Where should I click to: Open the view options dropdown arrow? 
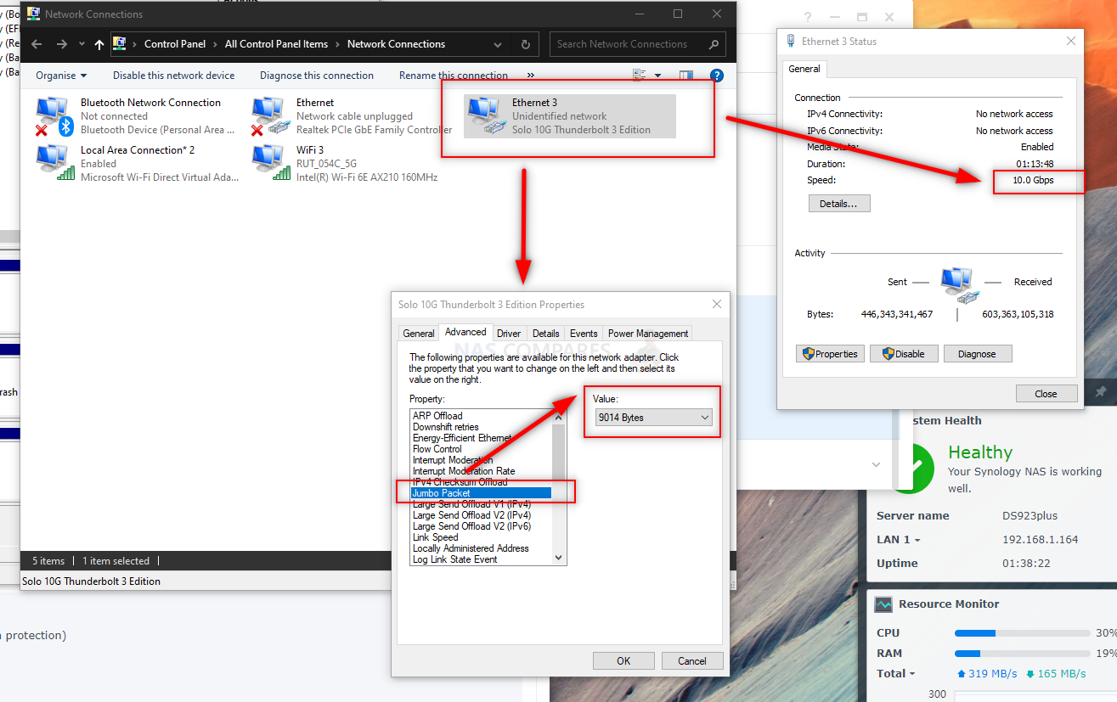(657, 76)
